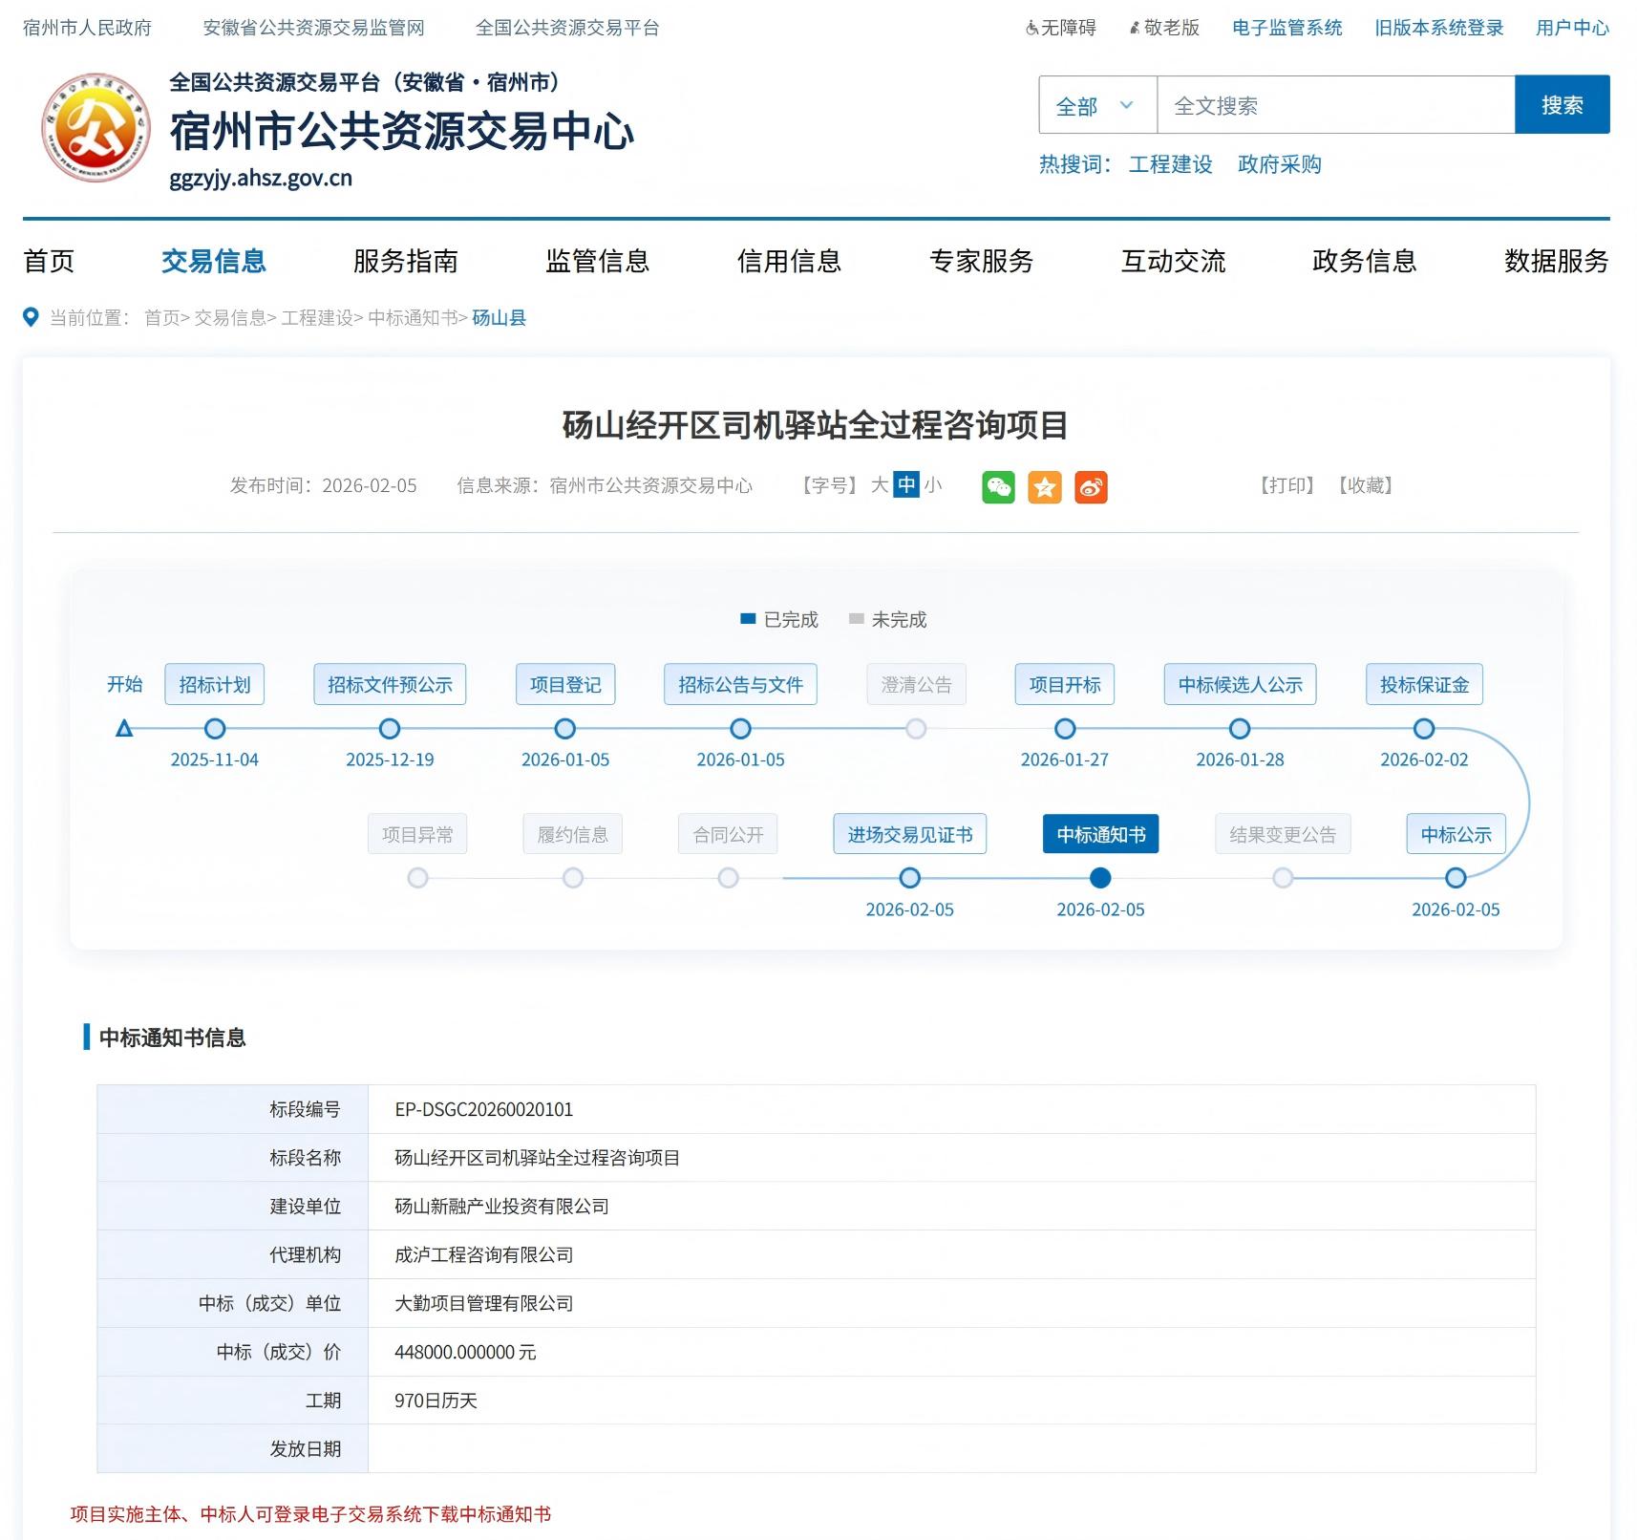Click inside the 全文搜索 search field

point(1328,105)
